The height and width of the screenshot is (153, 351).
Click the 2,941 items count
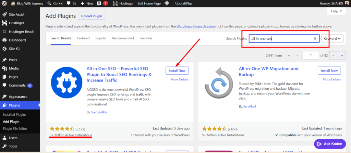tap(274, 55)
